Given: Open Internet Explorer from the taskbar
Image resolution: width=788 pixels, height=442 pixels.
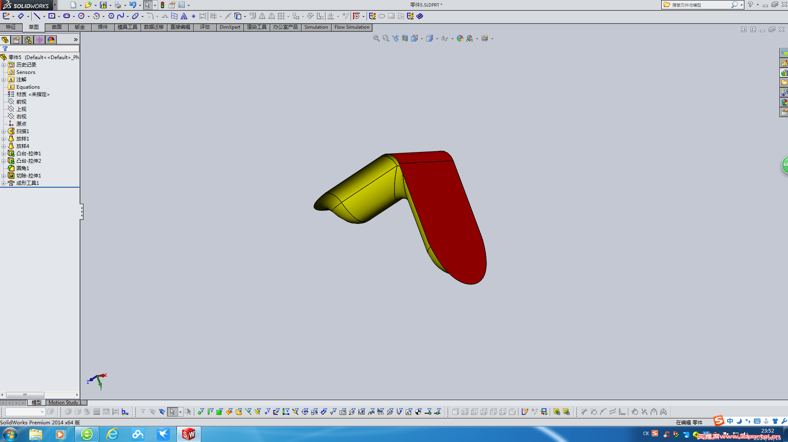Looking at the screenshot, I should (x=112, y=434).
